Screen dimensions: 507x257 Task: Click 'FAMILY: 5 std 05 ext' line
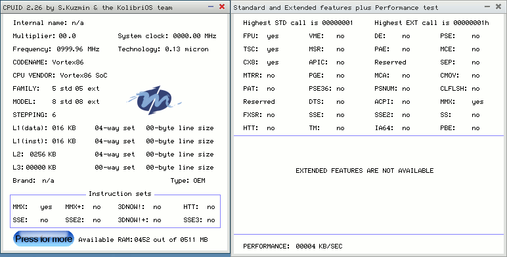(x=56, y=88)
